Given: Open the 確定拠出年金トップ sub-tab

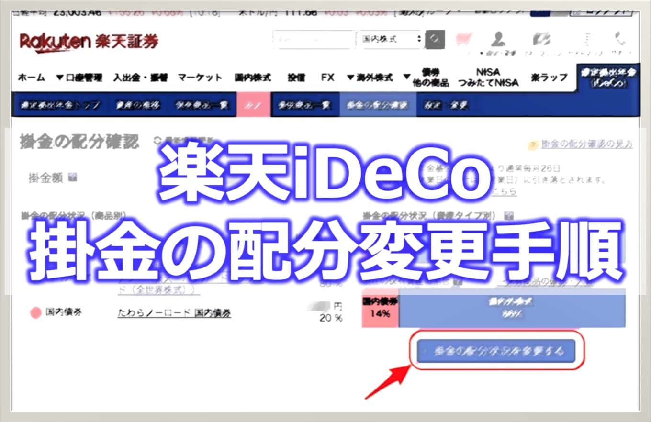Looking at the screenshot, I should [60, 106].
